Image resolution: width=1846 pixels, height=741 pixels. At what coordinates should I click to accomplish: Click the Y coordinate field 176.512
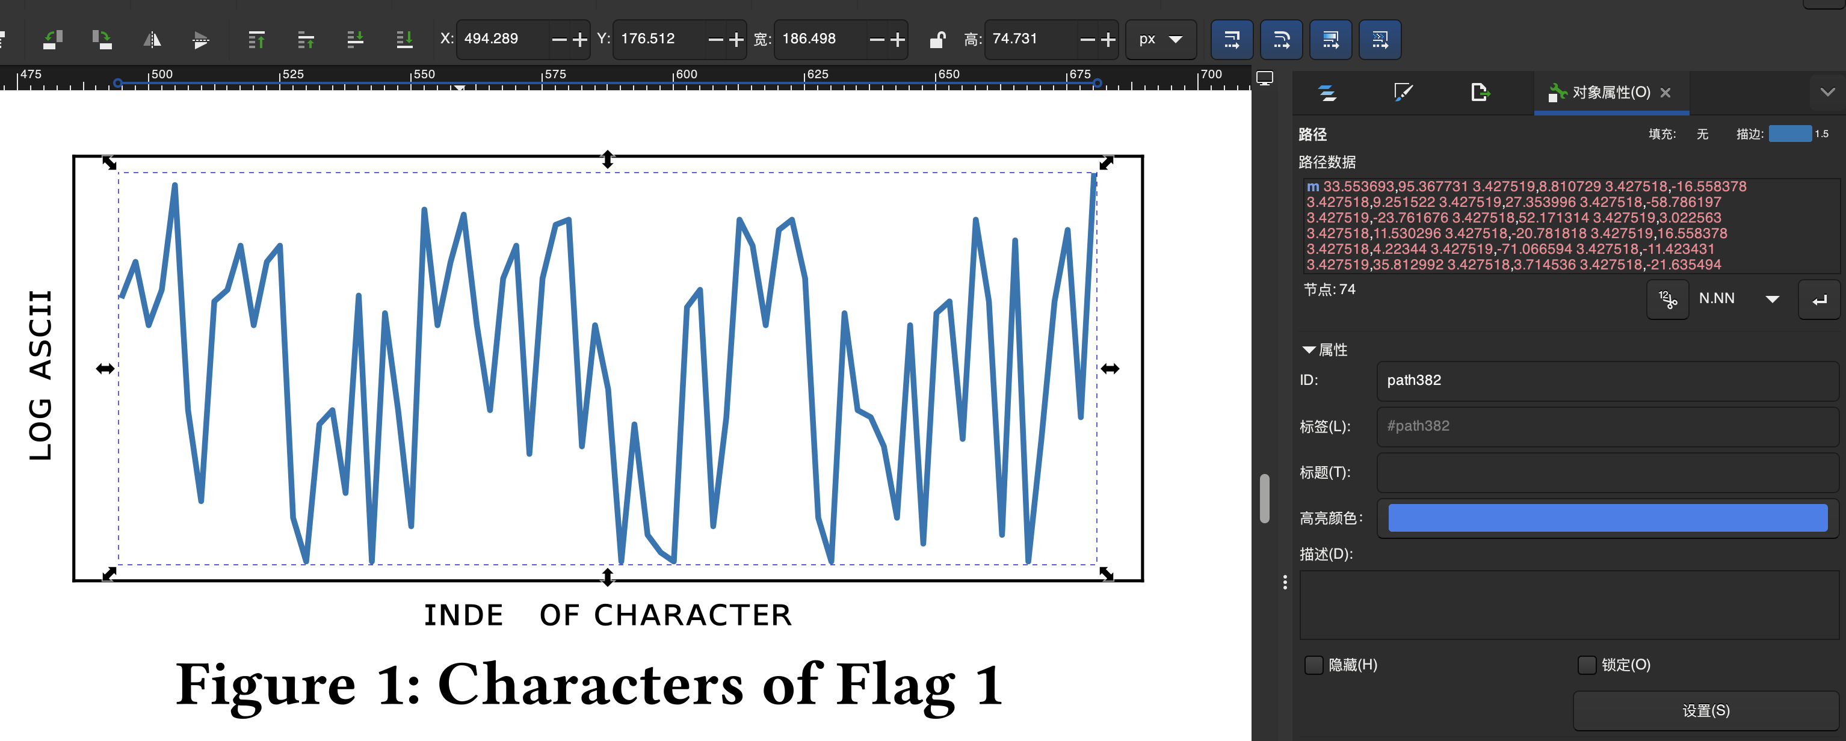coord(659,38)
